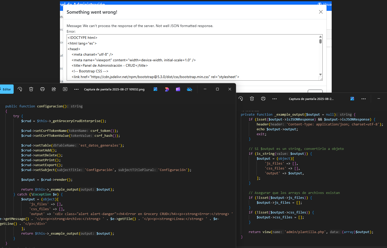Screen dimensions: 387x248
Task: Open the Designer app icon in left viewer
Action: [x=167, y=89]
